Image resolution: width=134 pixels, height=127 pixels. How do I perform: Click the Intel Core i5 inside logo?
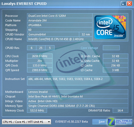110,27
